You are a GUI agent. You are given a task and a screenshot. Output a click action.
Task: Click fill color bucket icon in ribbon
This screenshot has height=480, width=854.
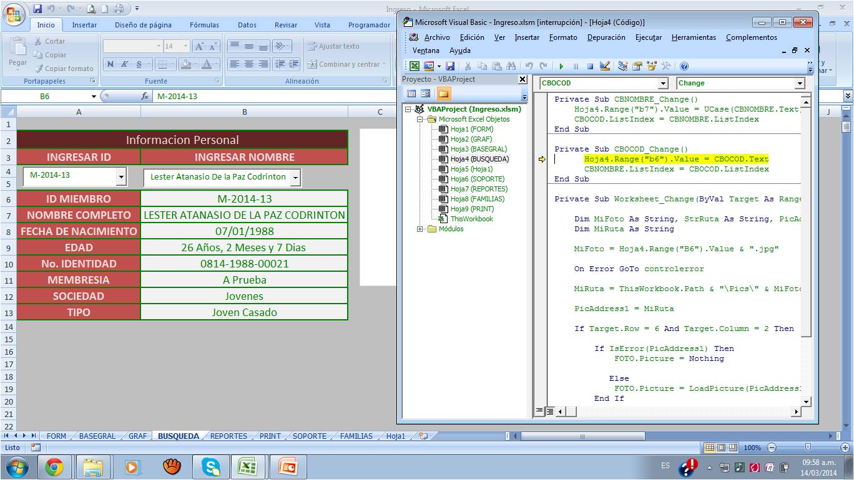point(185,64)
